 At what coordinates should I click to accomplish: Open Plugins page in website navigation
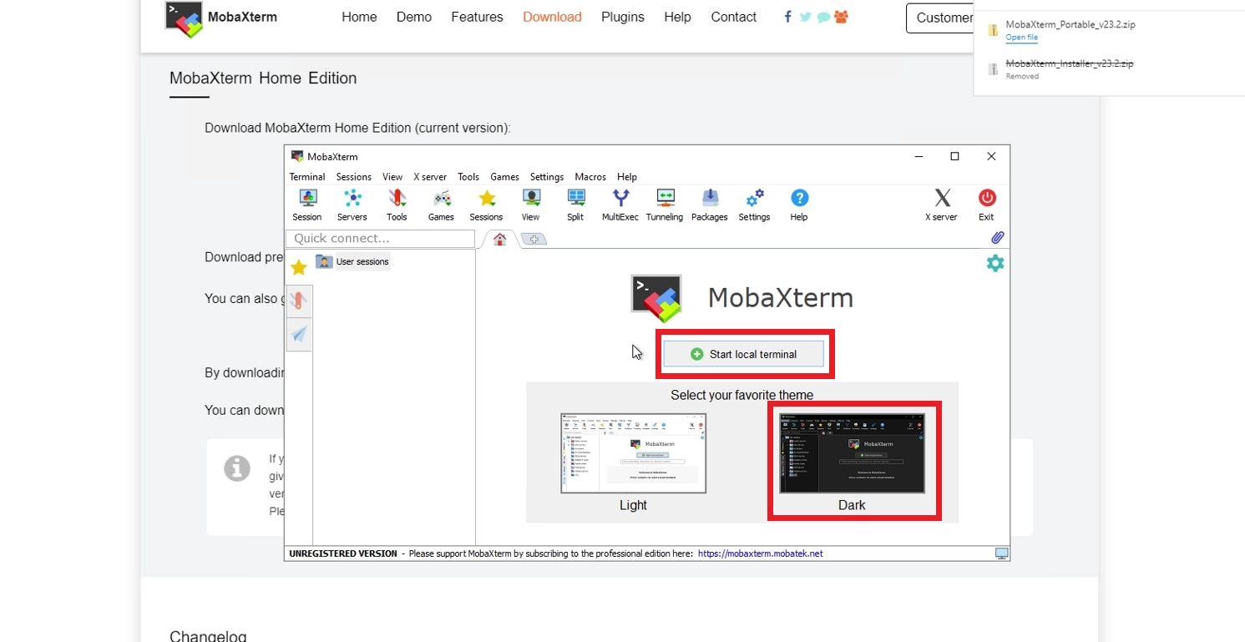pyautogui.click(x=623, y=17)
